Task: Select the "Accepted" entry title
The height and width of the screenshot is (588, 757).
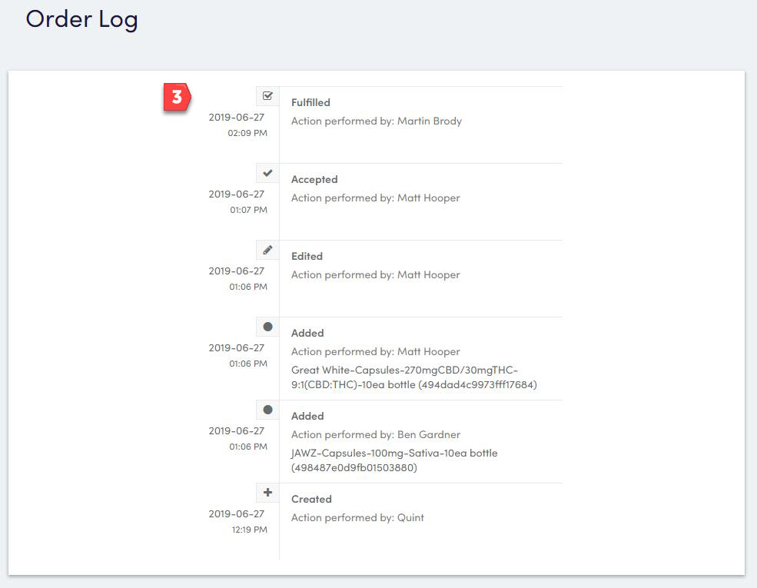Action: (314, 179)
